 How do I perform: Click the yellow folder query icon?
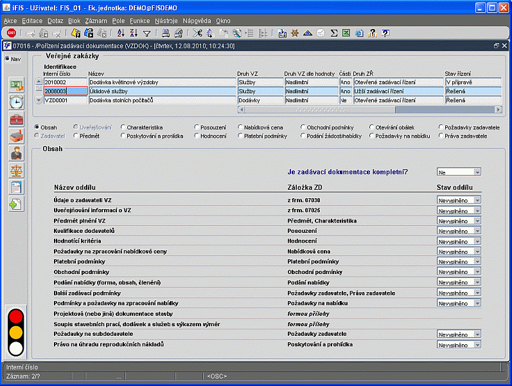point(76,33)
